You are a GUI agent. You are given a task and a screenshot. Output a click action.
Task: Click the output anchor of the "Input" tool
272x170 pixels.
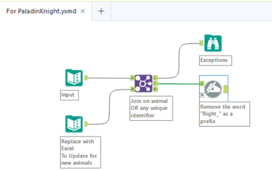click(86, 78)
